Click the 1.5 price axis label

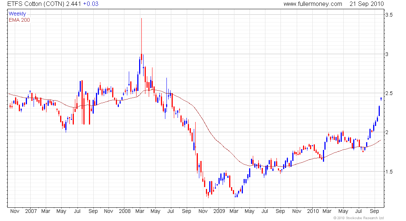coord(389,172)
